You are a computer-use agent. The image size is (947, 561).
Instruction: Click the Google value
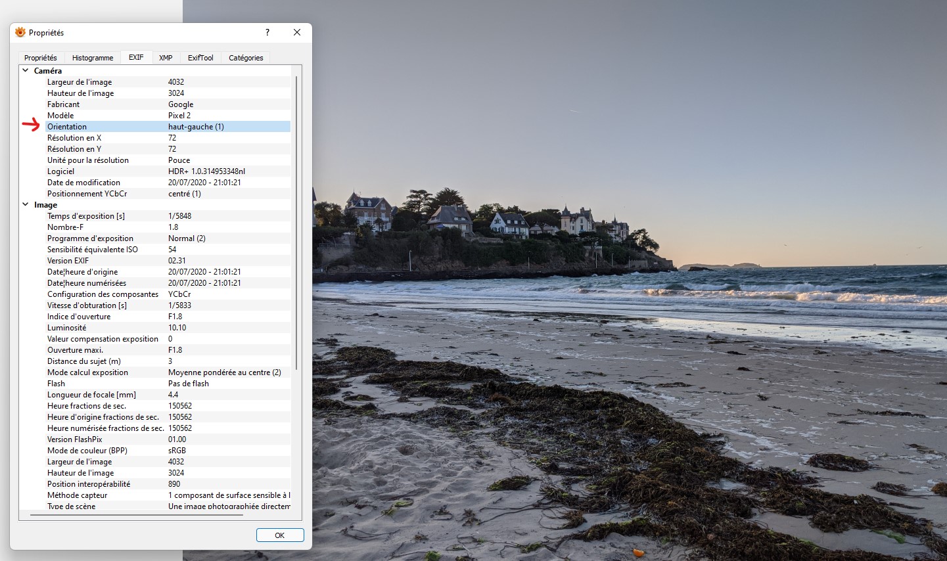(x=181, y=104)
